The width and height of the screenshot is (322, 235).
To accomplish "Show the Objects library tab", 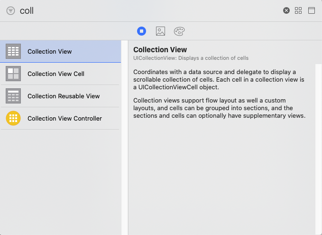I will (141, 31).
